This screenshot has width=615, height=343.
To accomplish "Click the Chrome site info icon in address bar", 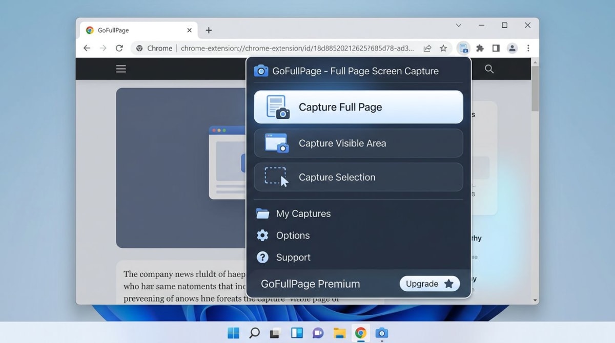I will click(x=139, y=48).
